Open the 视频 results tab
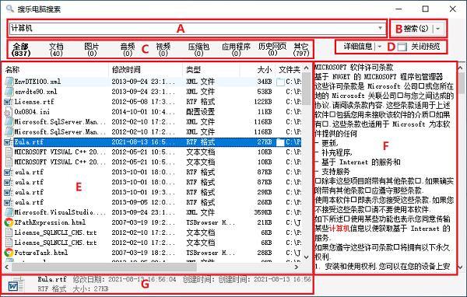Screen dimensions: 467x297 coord(163,50)
